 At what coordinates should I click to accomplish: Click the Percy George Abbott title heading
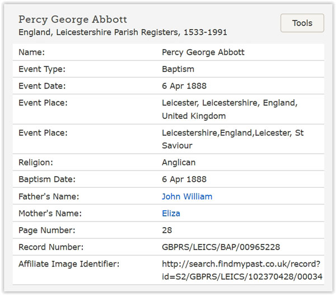point(73,20)
